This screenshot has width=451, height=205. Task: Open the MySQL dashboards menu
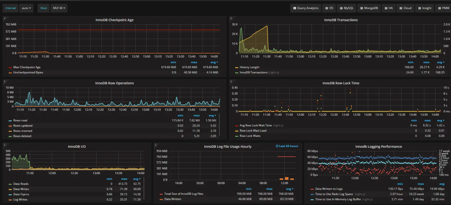pos(346,8)
